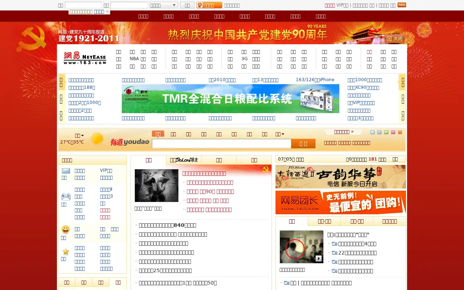464x290 pixels.
Task: Pick the pink theme swatch
Action: tap(393, 132)
